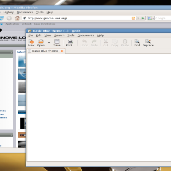Click the Firefox Home icon
This screenshot has height=171, width=171.
[17, 18]
